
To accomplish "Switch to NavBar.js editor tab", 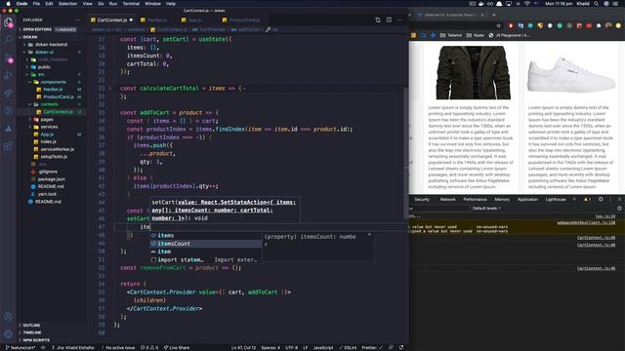I will [x=157, y=19].
